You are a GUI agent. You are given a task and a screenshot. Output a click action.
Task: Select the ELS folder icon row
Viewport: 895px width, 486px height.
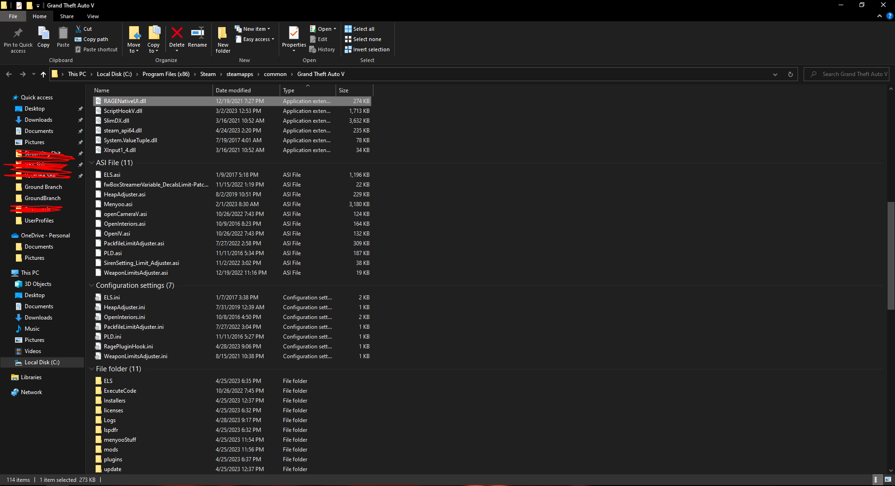233,381
